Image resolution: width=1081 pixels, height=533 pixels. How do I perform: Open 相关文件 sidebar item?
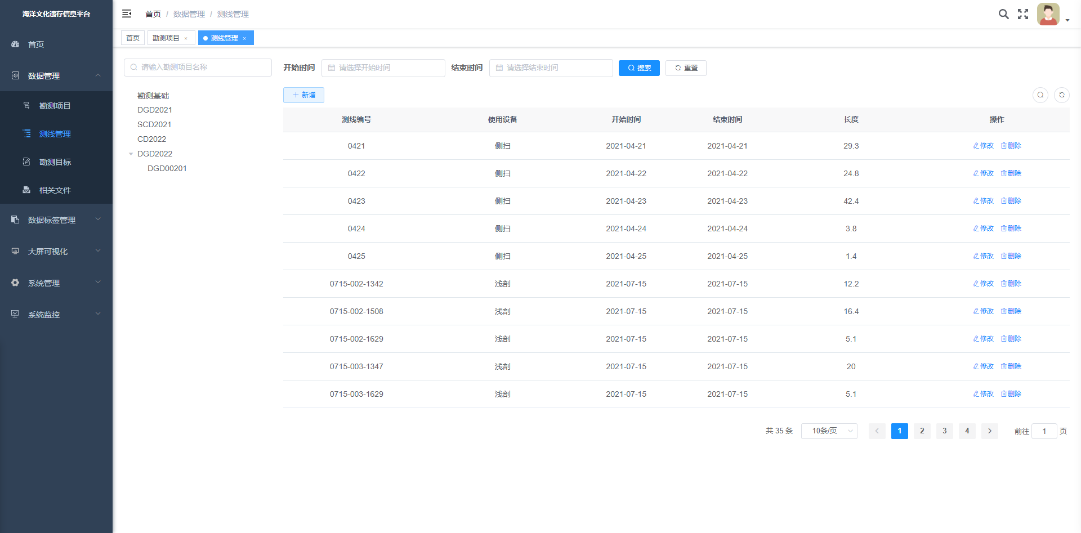tap(56, 190)
